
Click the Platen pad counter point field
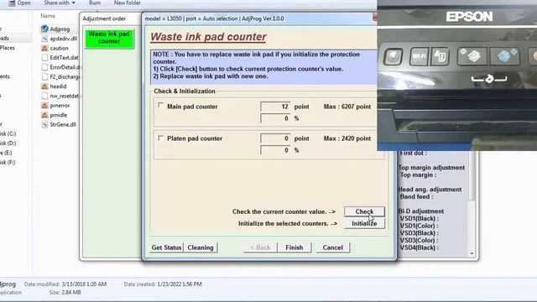click(x=275, y=138)
